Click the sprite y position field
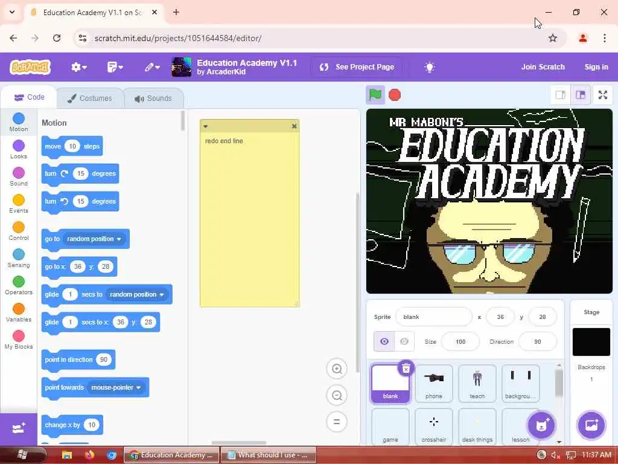Image resolution: width=618 pixels, height=464 pixels. point(543,317)
